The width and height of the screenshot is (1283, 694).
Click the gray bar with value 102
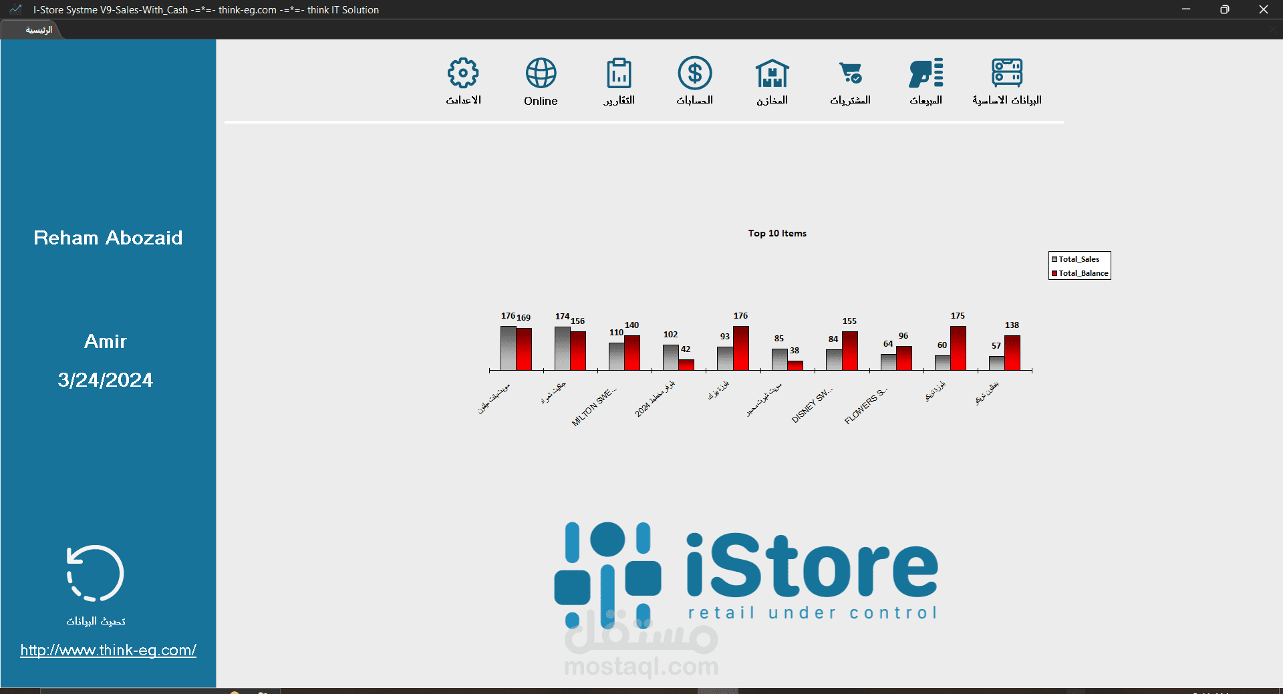tap(670, 357)
